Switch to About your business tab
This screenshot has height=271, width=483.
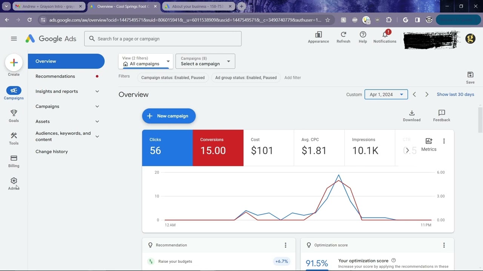coord(198,6)
